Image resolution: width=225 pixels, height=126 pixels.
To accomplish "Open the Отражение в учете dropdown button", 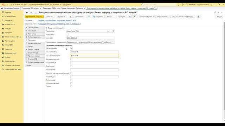I will pos(146,16).
